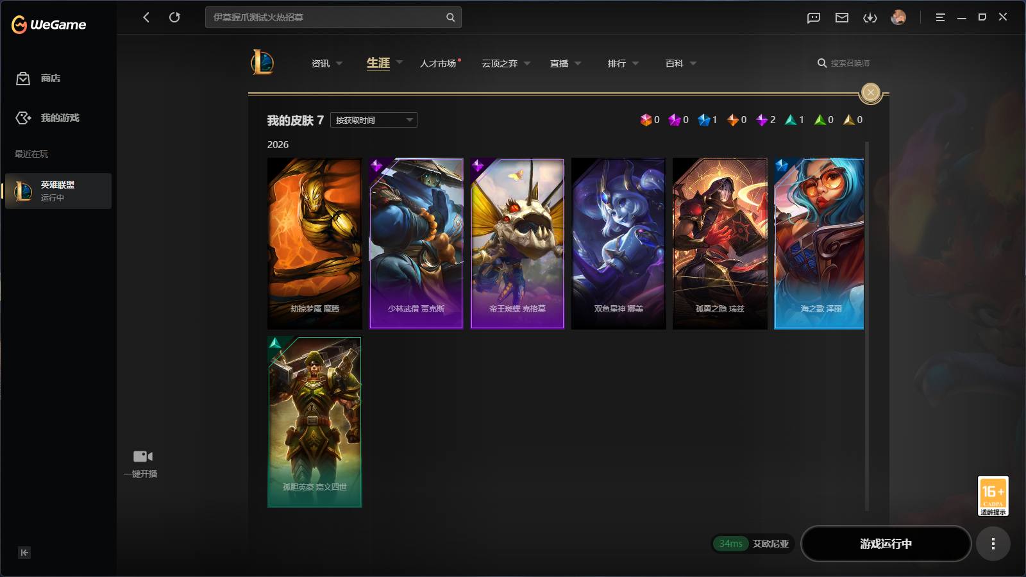Go back with the back arrow
The image size is (1026, 577).
pos(146,17)
